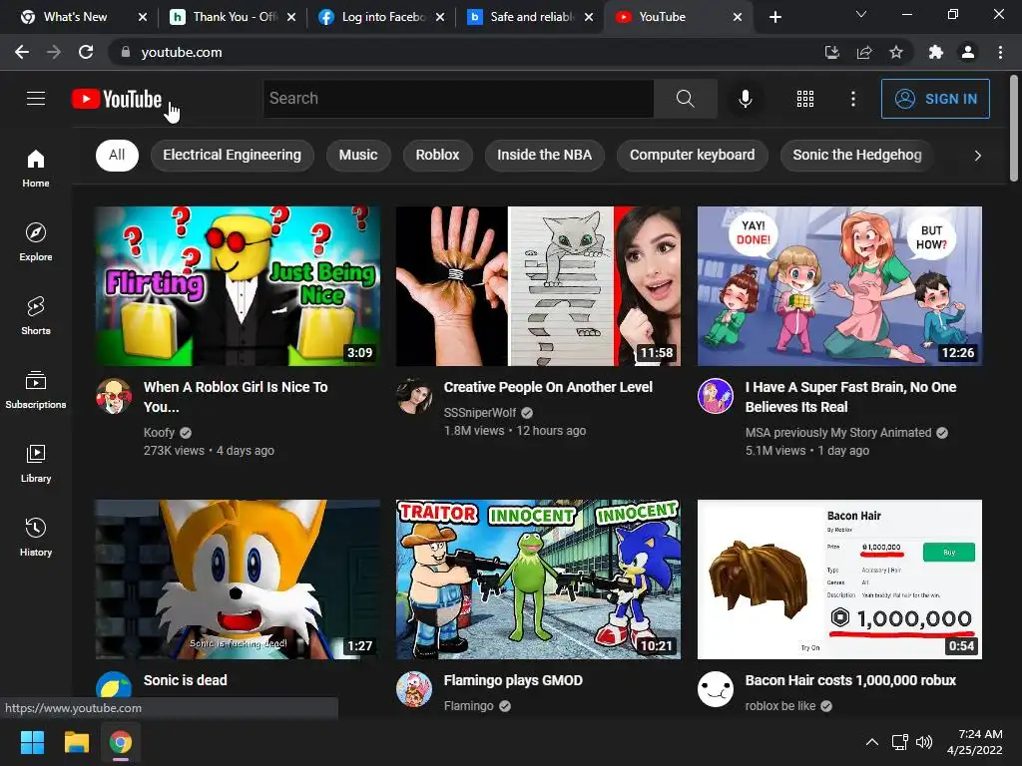Viewport: 1022px width, 766px height.
Task: Open the YouTube apps grid icon
Action: (x=805, y=99)
